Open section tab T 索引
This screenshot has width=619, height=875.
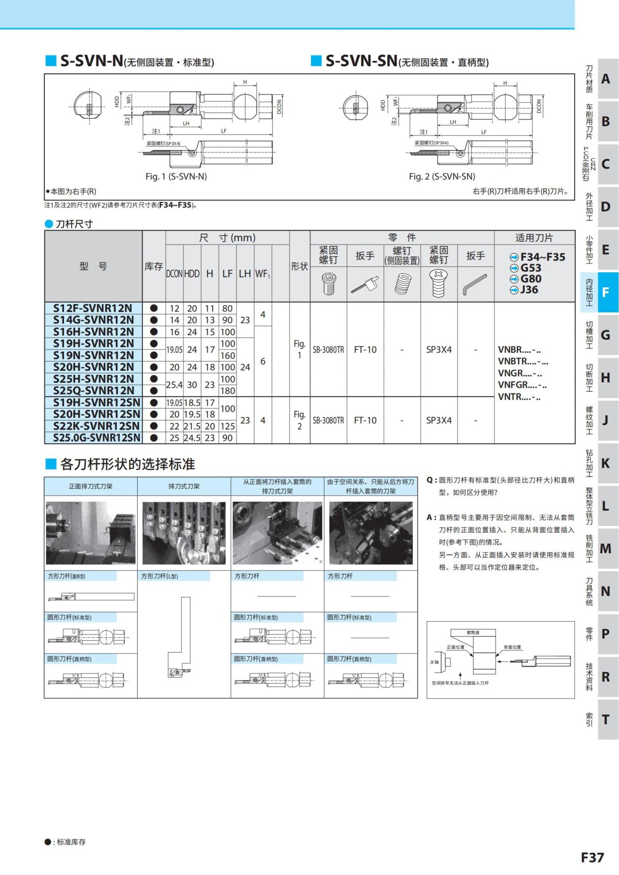599,719
